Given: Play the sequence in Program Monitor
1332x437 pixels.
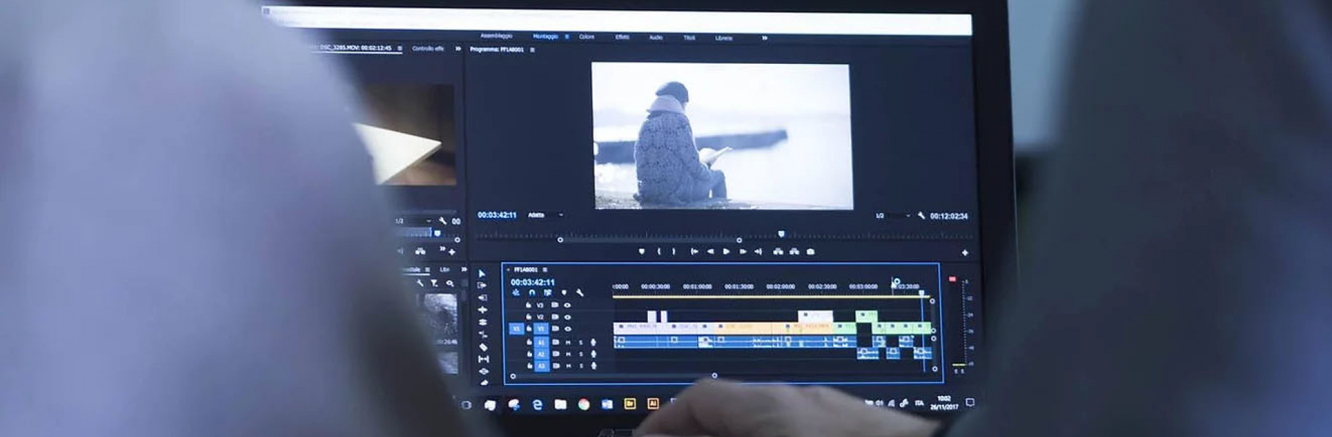Looking at the screenshot, I should (726, 251).
